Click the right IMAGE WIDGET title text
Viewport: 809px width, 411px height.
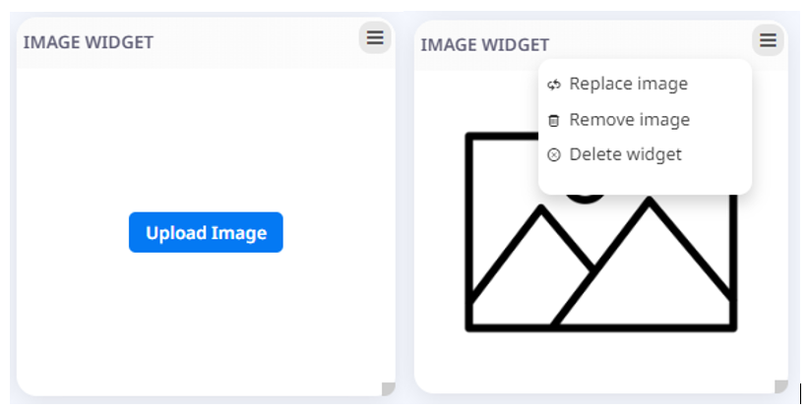[485, 45]
